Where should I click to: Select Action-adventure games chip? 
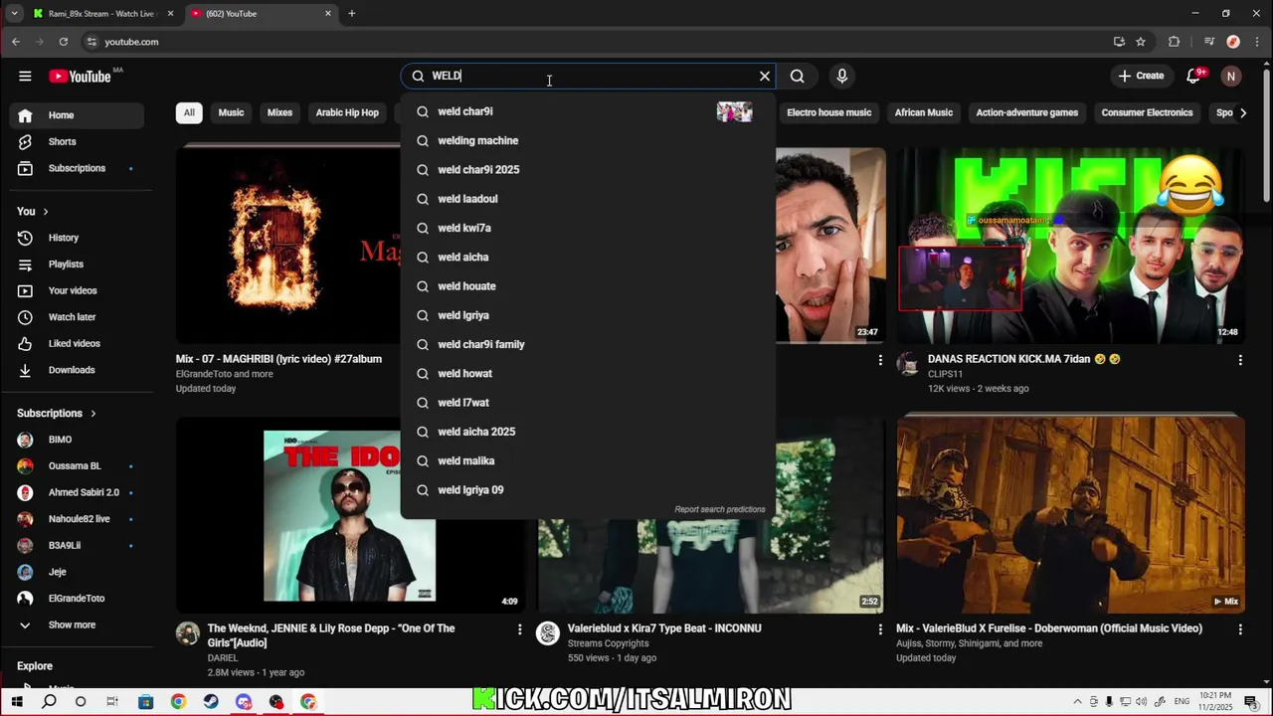pyautogui.click(x=1026, y=113)
